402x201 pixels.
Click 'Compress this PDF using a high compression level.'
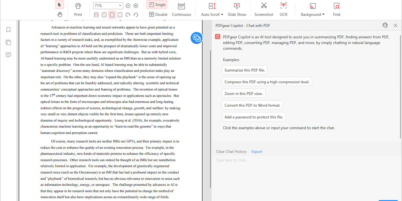tap(267, 82)
